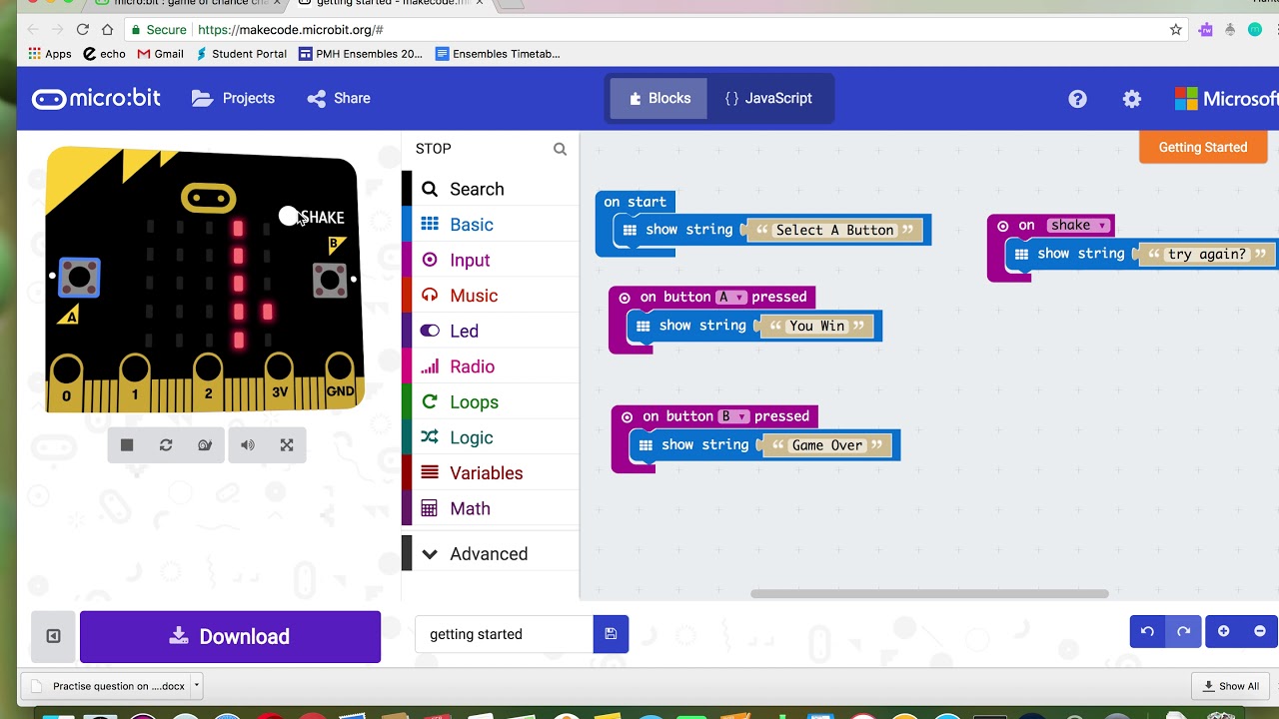Click button B on the simulated micro:bit
The height and width of the screenshot is (719, 1279).
tap(330, 280)
